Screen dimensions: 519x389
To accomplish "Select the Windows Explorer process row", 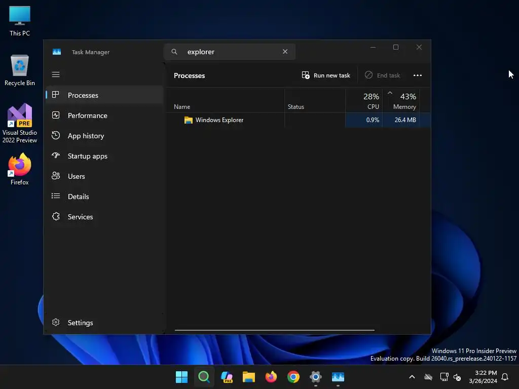I will pyautogui.click(x=298, y=120).
